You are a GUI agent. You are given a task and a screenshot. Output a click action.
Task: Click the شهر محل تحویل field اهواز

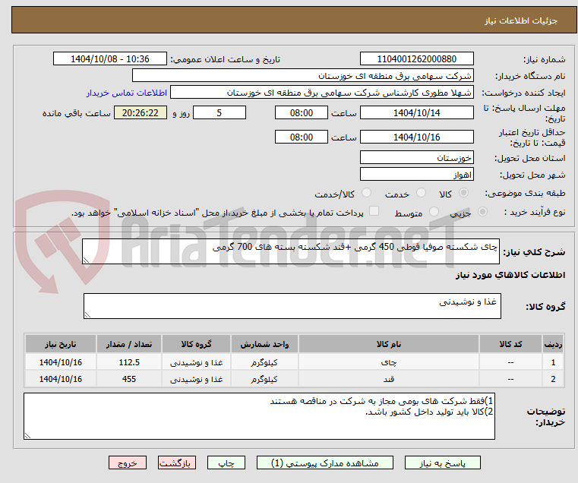(416, 174)
